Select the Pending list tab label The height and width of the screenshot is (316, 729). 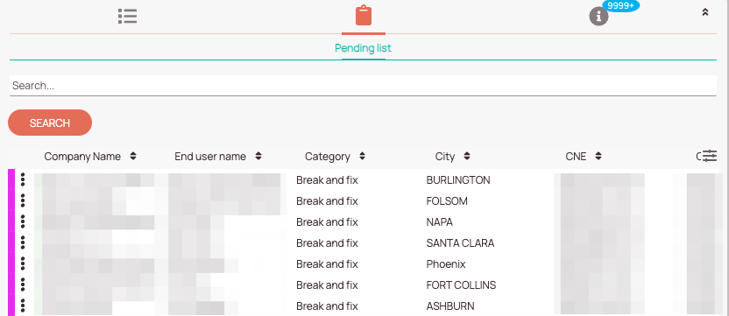click(363, 48)
